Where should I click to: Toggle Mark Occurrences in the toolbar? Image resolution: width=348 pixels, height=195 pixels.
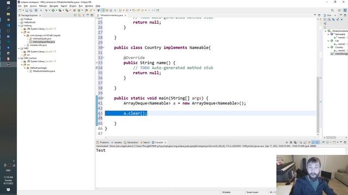(103, 10)
